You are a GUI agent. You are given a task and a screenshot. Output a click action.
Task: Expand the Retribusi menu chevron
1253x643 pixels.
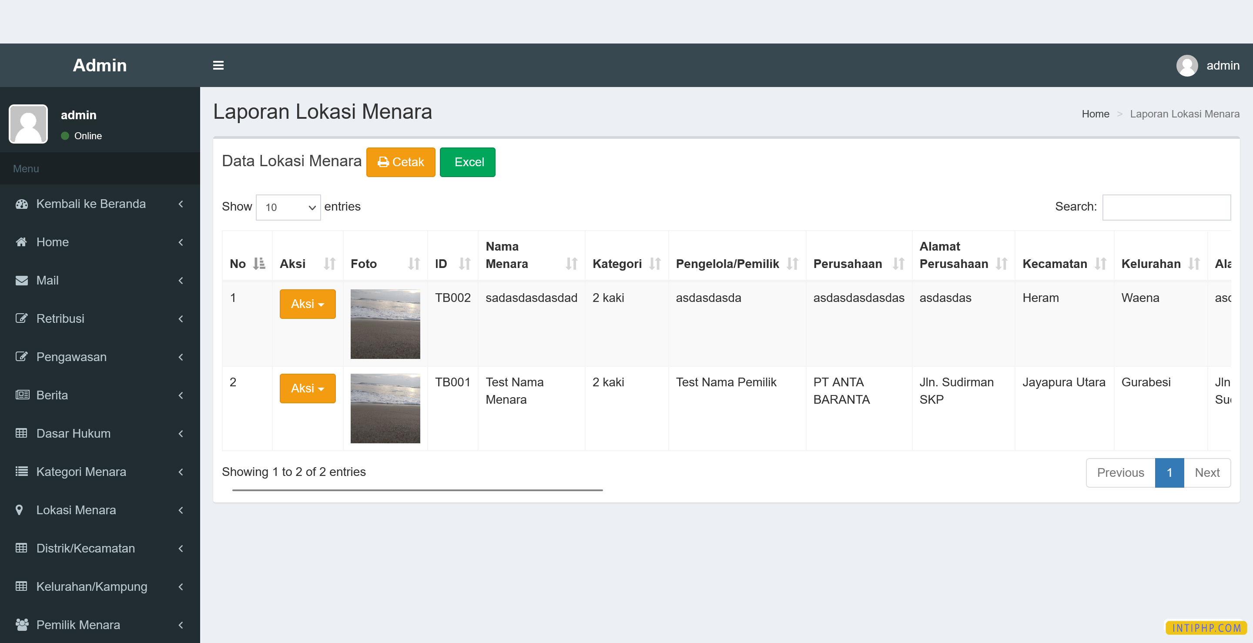tap(181, 318)
